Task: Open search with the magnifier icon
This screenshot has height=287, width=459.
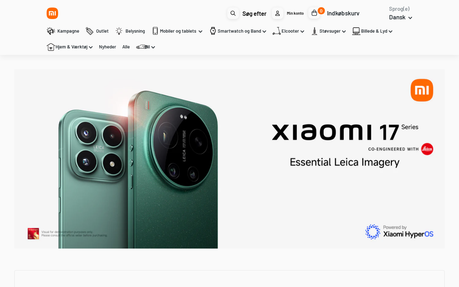Action: click(x=233, y=13)
